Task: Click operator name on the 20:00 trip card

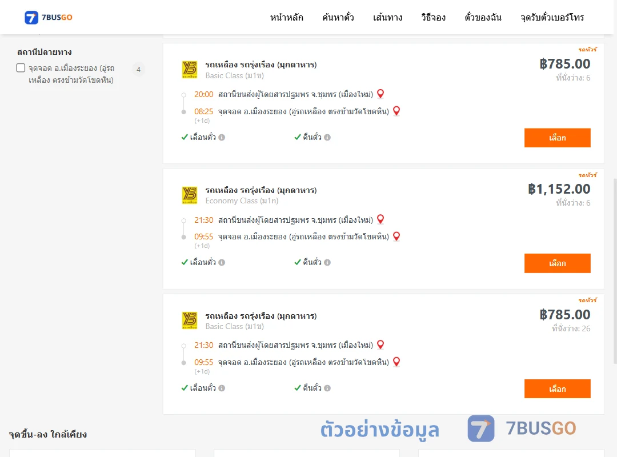Action: 261,65
